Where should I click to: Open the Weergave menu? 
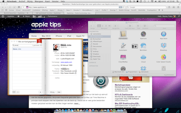[39, 2]
